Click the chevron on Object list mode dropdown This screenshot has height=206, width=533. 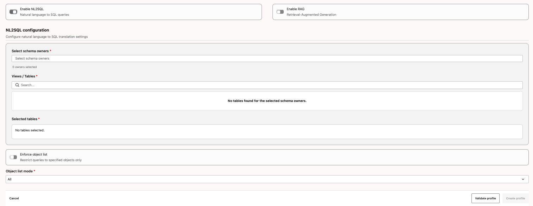click(524, 179)
